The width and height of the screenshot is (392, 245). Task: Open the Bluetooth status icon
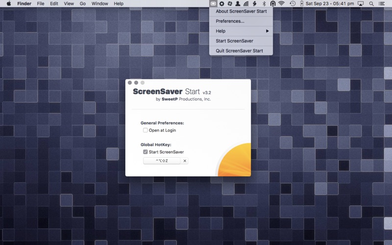264,3
